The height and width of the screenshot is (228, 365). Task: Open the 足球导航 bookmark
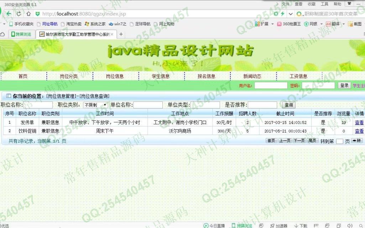(140, 24)
